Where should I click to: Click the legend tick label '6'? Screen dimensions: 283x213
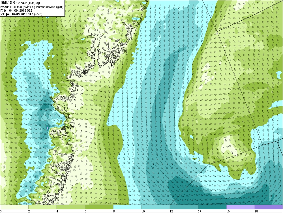[85, 211]
